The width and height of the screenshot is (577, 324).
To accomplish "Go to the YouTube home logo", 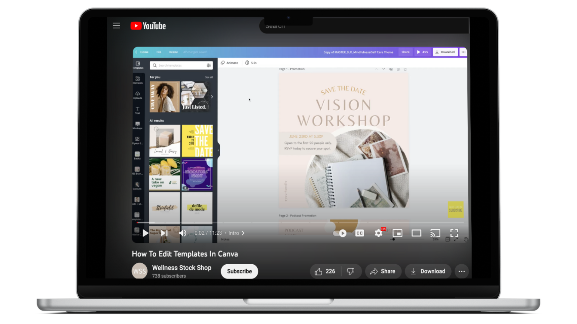I will coord(148,26).
